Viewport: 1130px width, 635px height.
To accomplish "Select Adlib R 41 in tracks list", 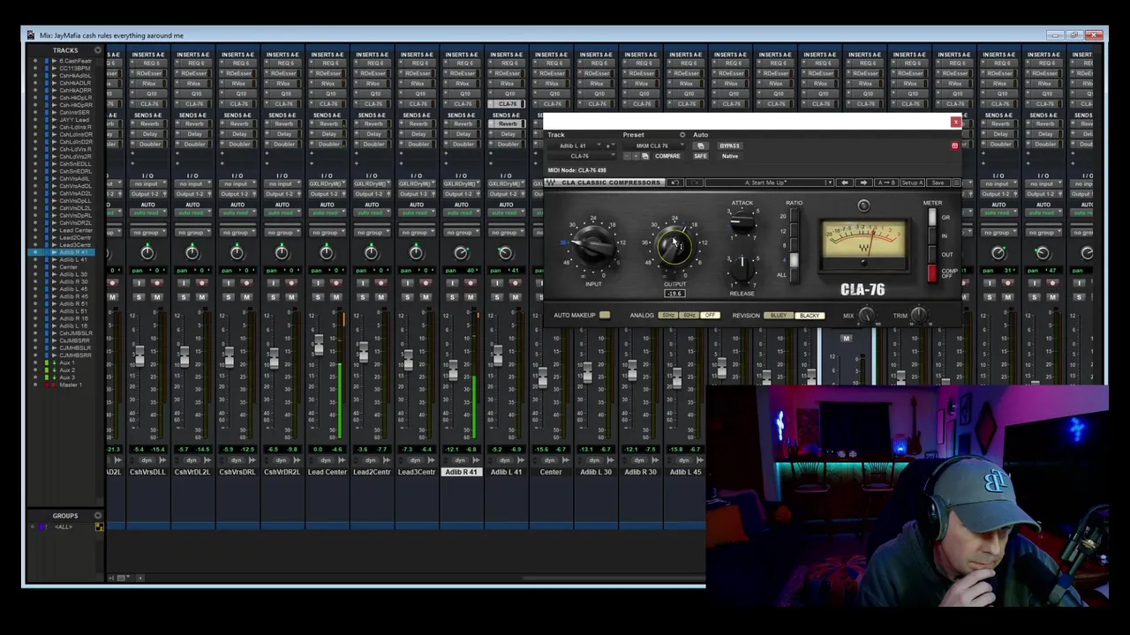I will (76, 252).
